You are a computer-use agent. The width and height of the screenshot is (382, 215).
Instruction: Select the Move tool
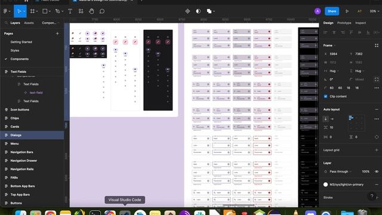tap(19, 11)
